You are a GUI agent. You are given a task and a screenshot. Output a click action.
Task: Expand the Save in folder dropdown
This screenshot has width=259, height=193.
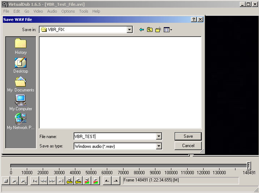(x=129, y=30)
